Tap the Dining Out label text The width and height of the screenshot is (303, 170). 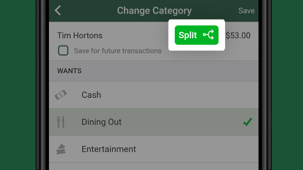101,122
